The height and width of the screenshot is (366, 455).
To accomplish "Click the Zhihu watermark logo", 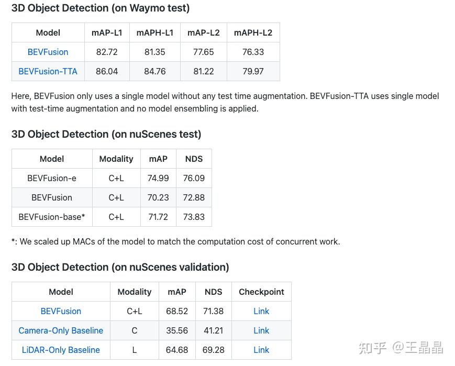I will click(x=372, y=348).
